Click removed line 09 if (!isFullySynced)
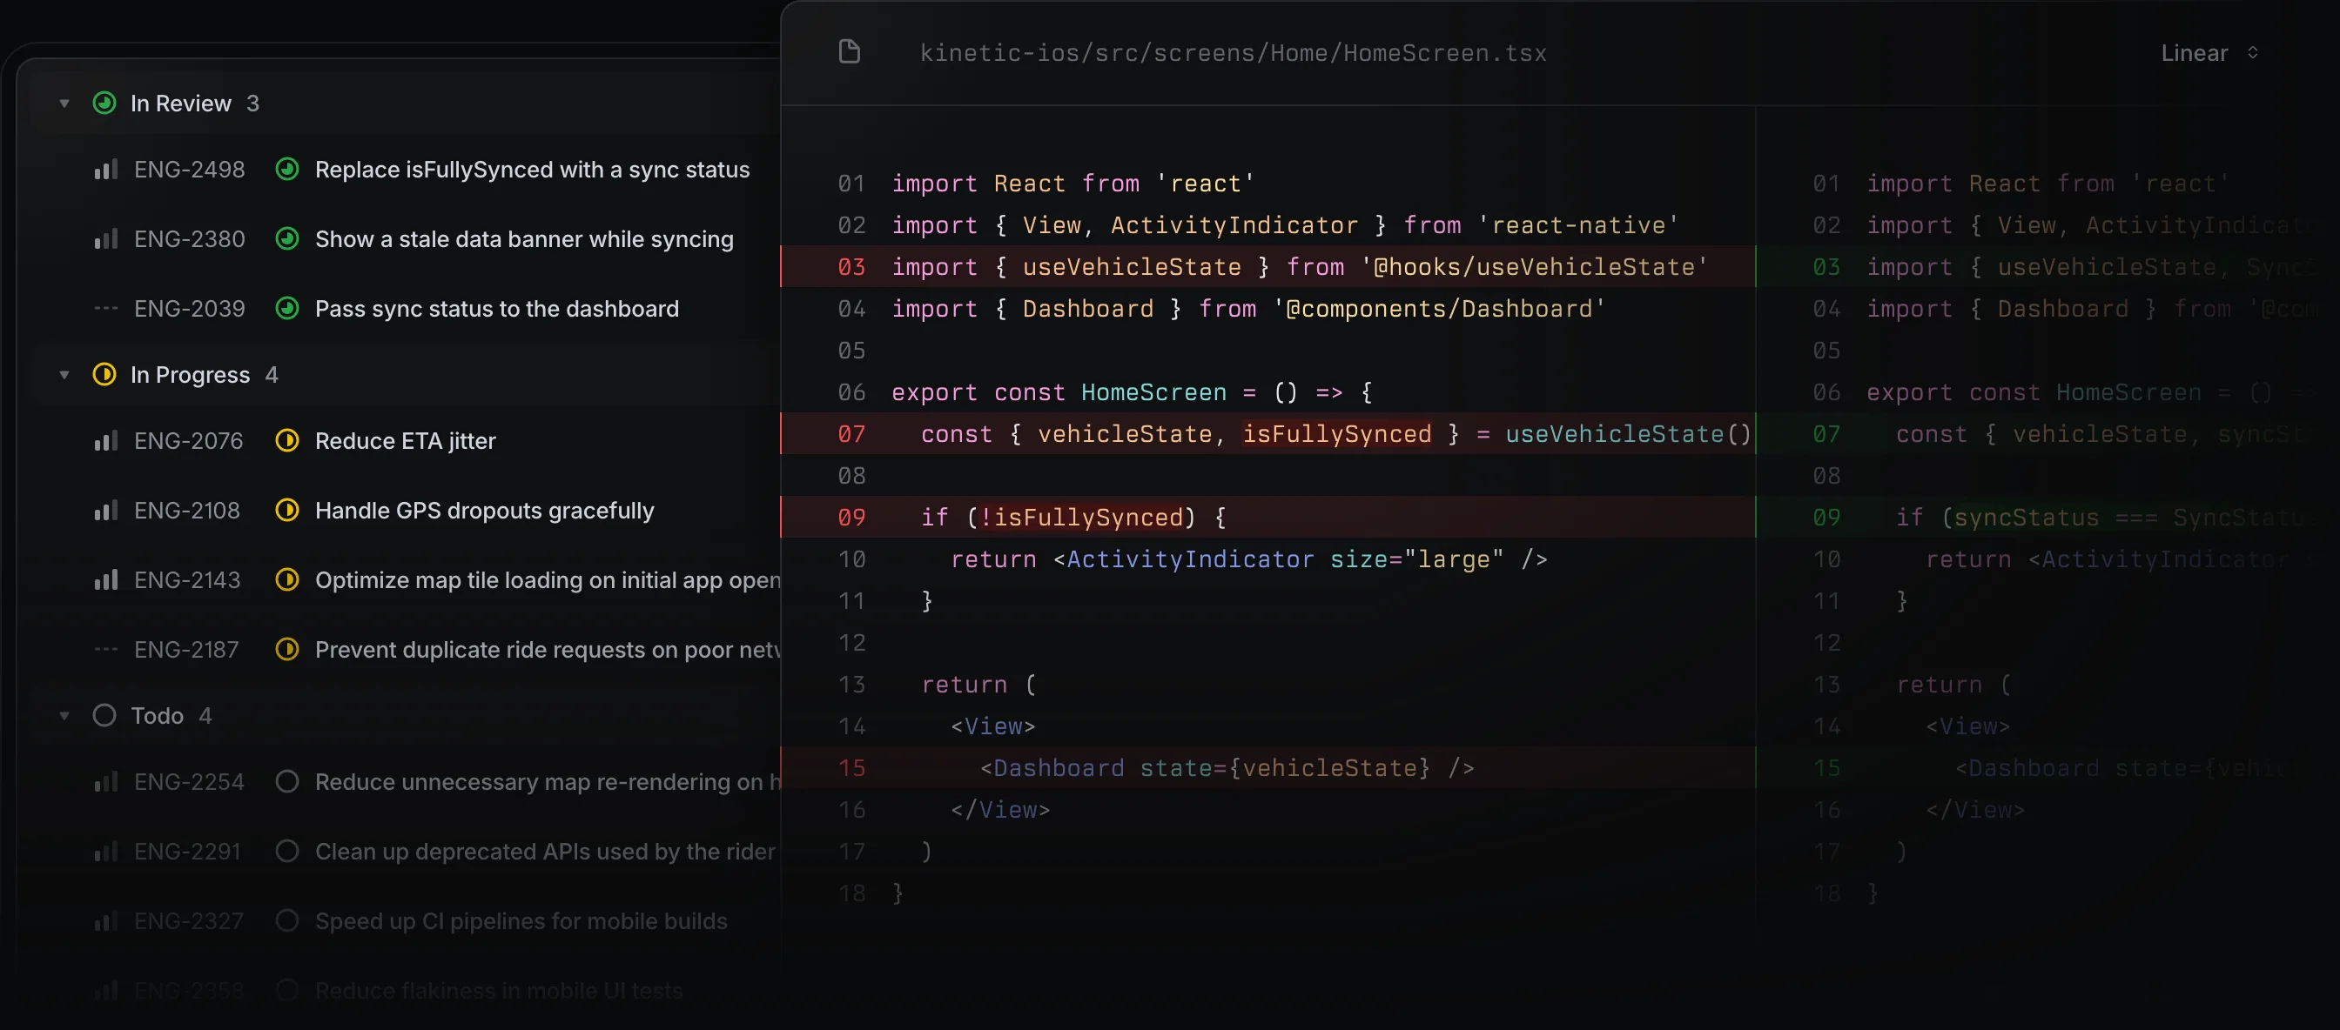Image resolution: width=2340 pixels, height=1030 pixels. (x=1268, y=518)
